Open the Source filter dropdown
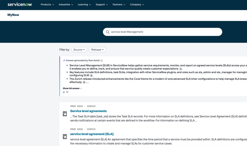 79,50
